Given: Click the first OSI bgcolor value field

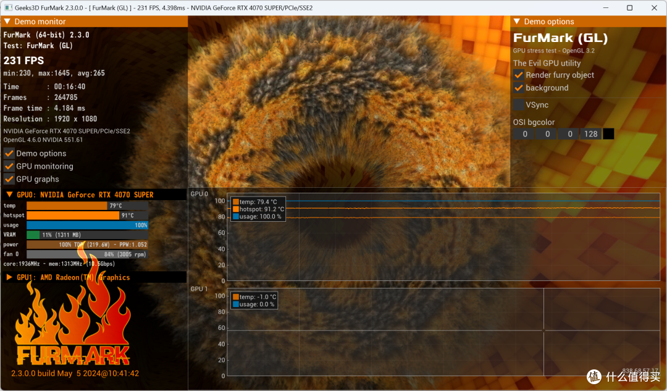Looking at the screenshot, I should coord(524,134).
